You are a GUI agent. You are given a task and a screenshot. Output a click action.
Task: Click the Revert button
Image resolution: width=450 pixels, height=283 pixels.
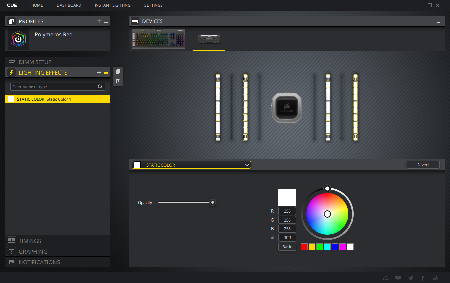tap(423, 165)
